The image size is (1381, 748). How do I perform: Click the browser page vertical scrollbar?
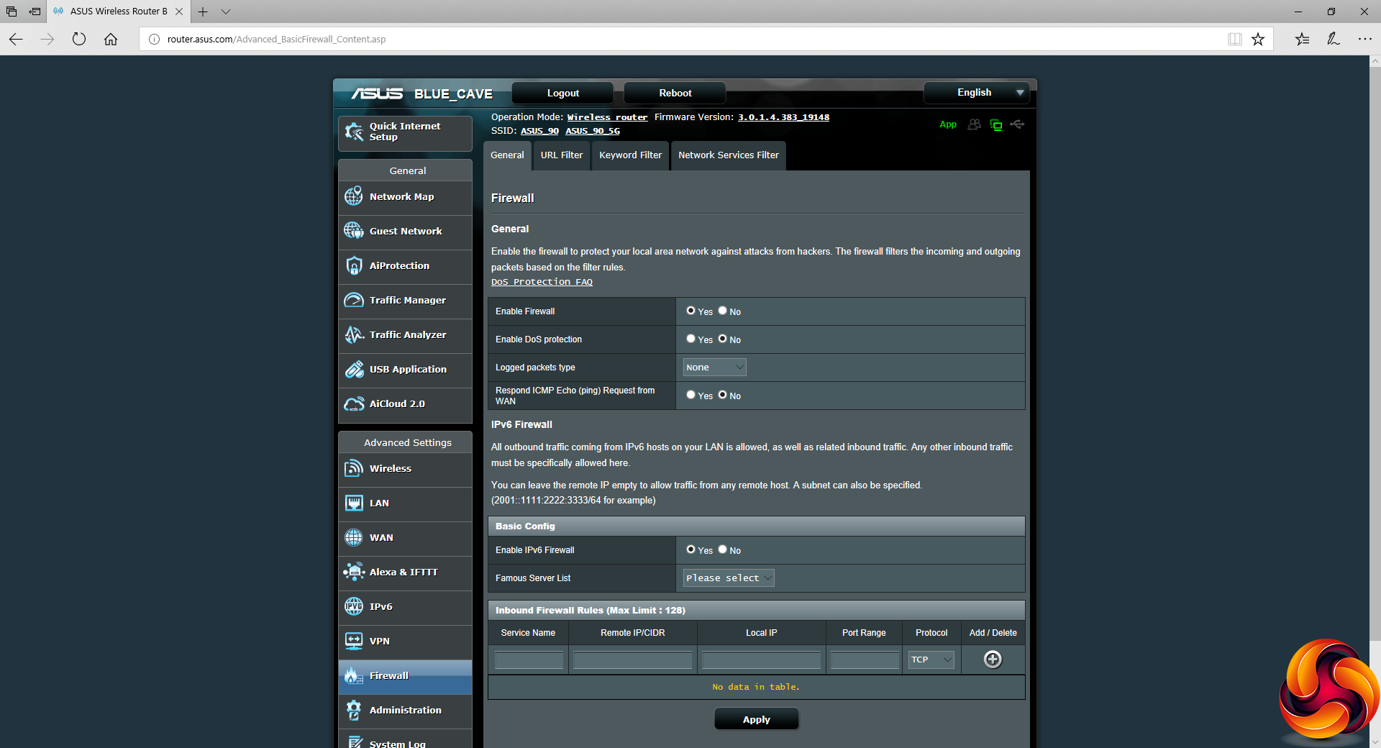[1375, 360]
